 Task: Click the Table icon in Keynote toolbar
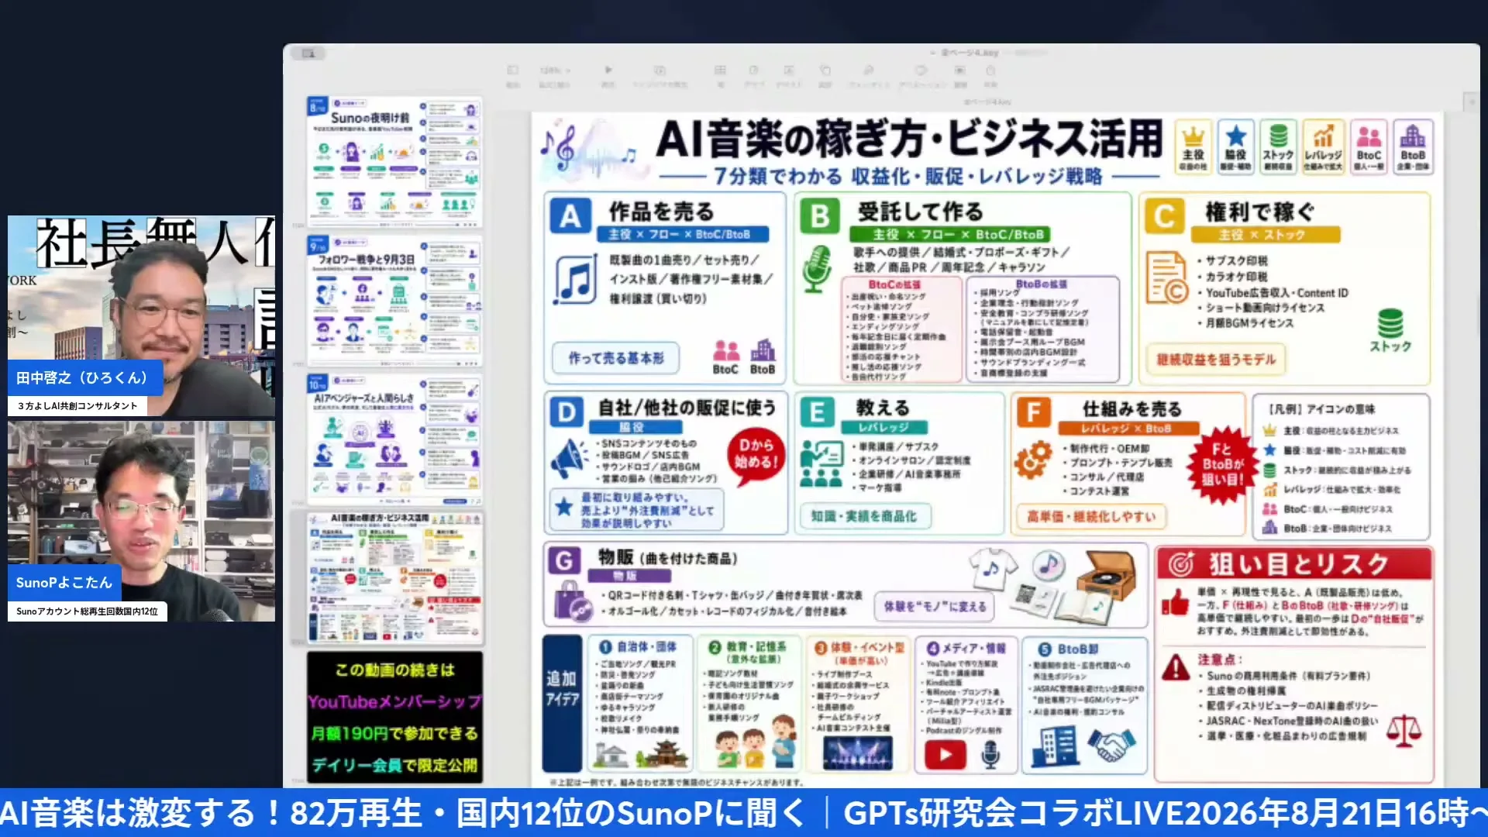pos(720,70)
